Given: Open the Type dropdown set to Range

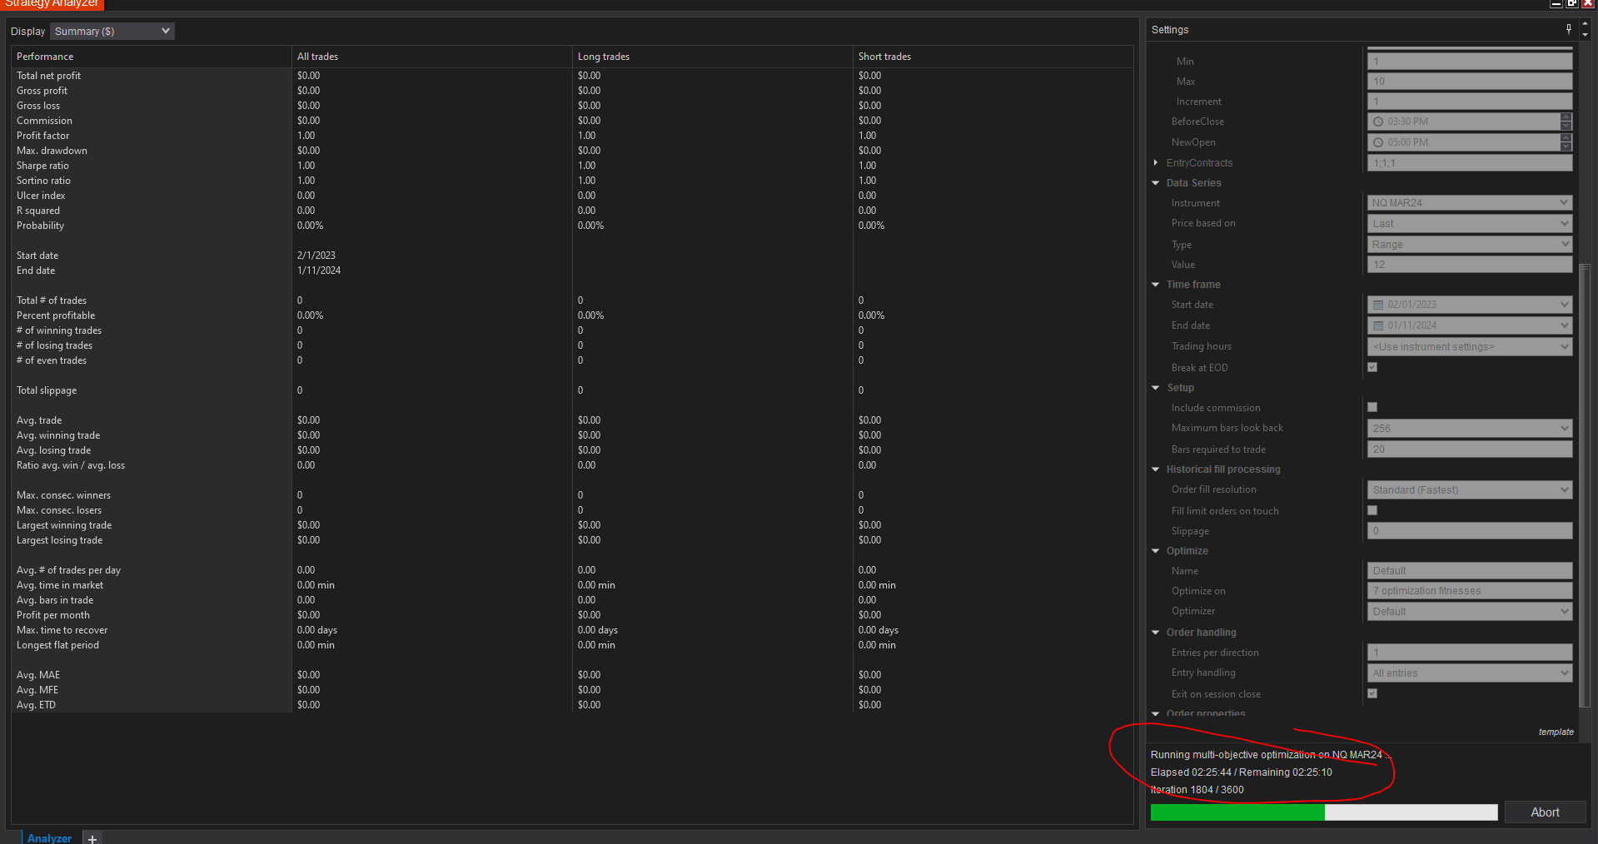Looking at the screenshot, I should click(x=1470, y=244).
